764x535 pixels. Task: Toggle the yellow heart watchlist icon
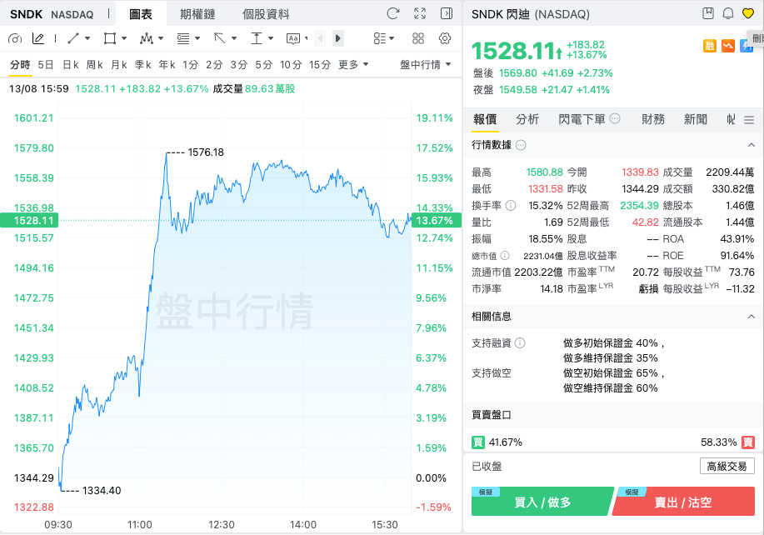pyautogui.click(x=748, y=13)
